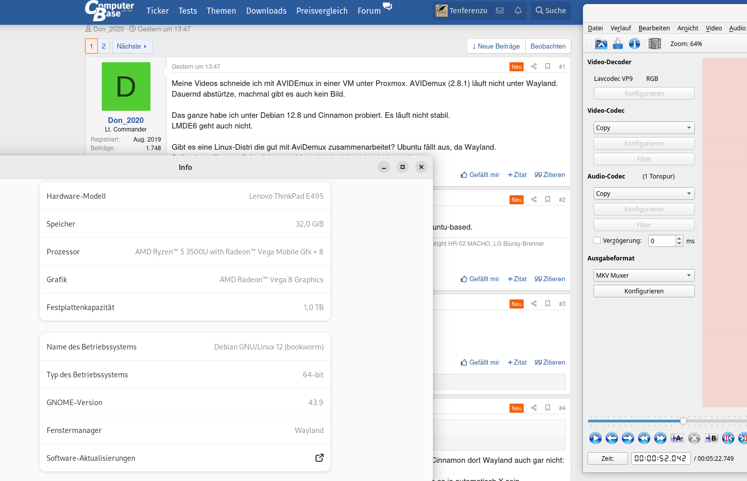Go to Ticker in ComputerBase navigation

[158, 11]
